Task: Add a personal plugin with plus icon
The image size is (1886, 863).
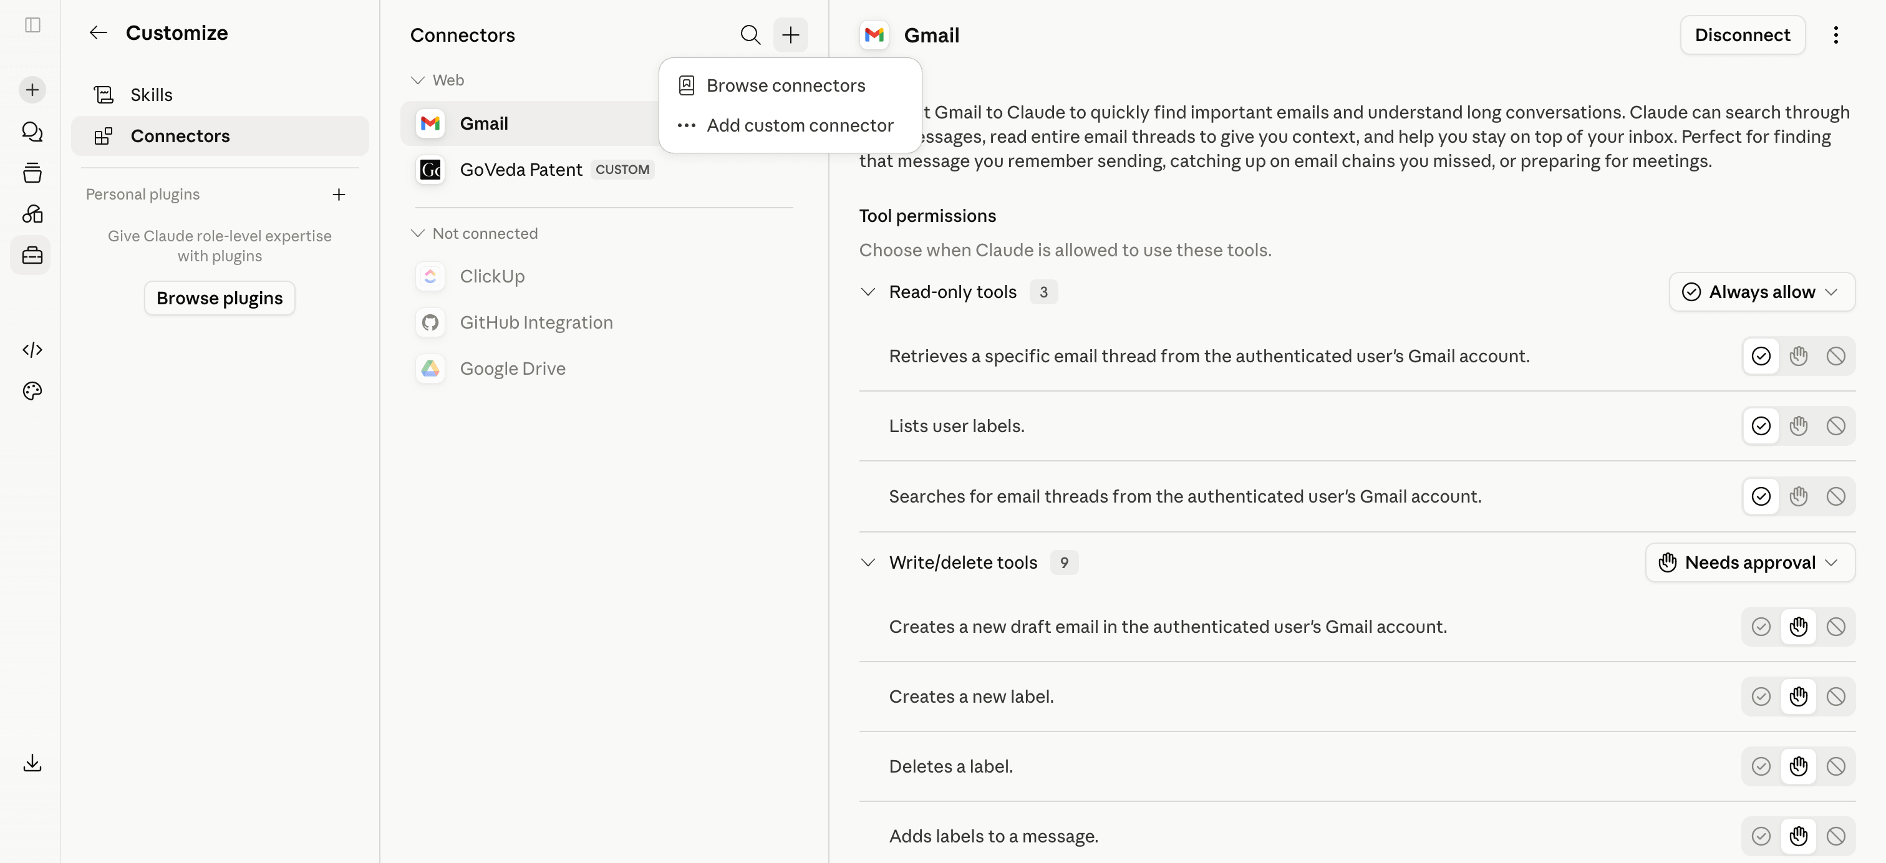Action: tap(338, 195)
